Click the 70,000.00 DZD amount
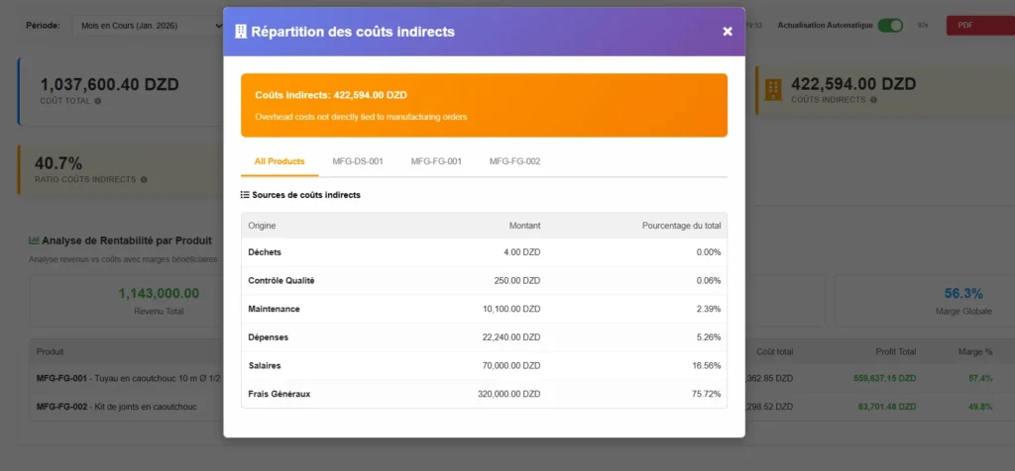The width and height of the screenshot is (1015, 471). point(512,366)
